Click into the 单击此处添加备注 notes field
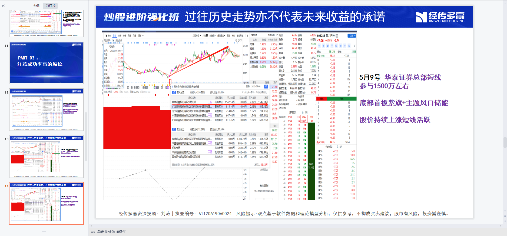 point(112,232)
